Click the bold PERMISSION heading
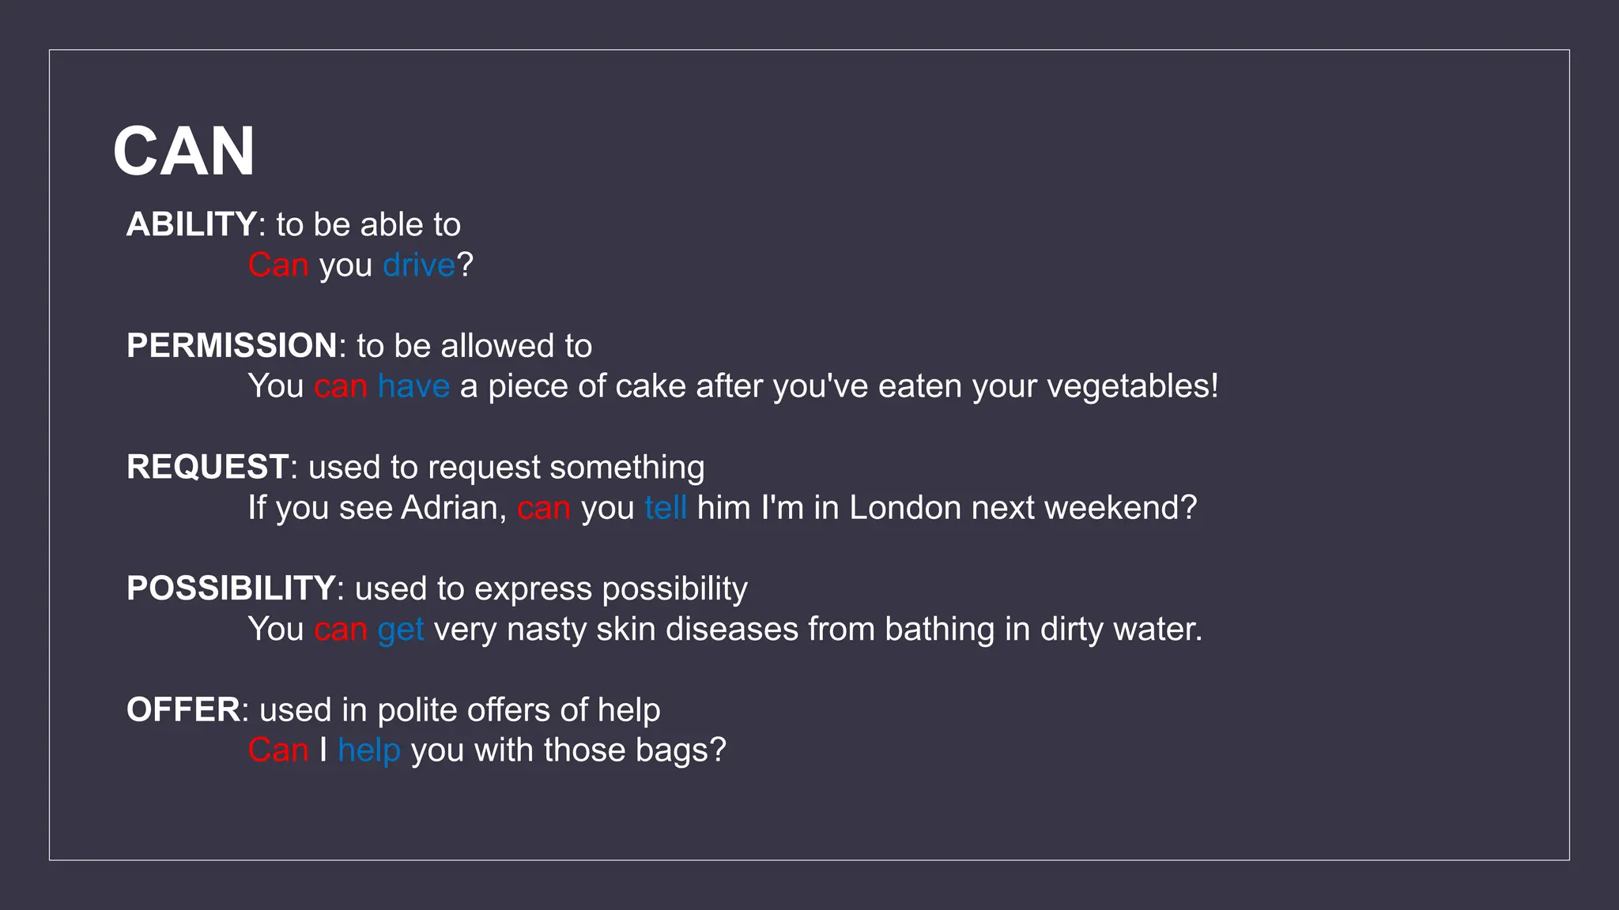The image size is (1619, 910). [232, 346]
